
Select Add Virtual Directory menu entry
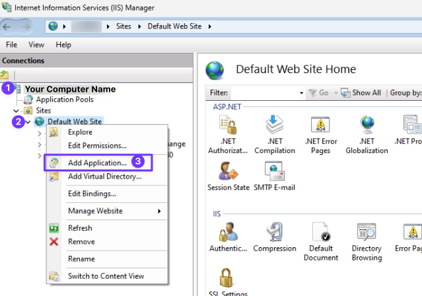pyautogui.click(x=104, y=177)
